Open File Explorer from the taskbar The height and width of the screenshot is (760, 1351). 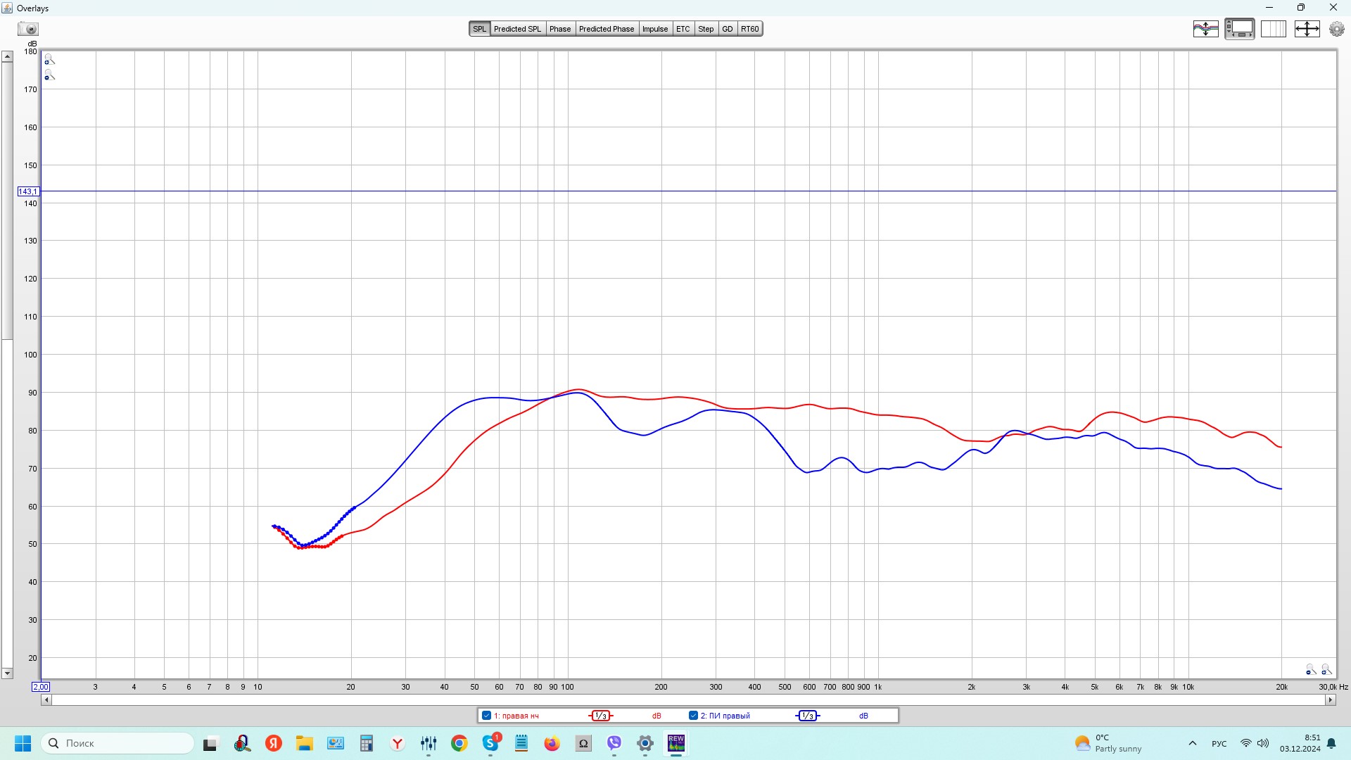(x=304, y=743)
